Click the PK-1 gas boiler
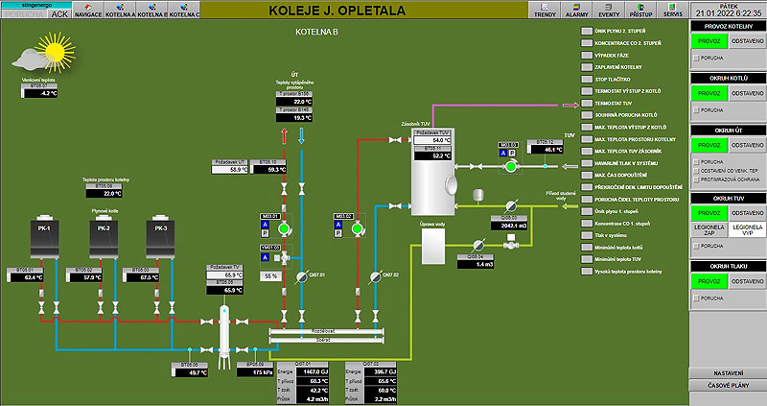This screenshot has width=767, height=406. coord(44,236)
